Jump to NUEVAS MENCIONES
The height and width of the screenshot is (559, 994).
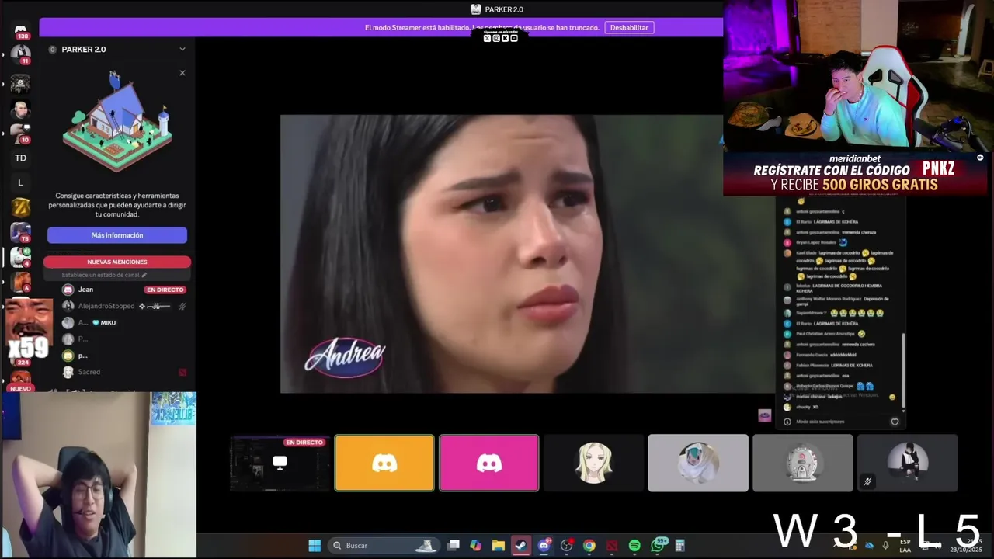[x=117, y=262]
